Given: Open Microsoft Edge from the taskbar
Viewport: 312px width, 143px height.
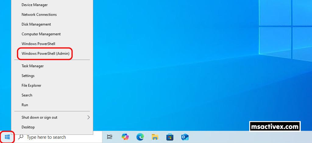Looking at the screenshot, I should (140, 137).
